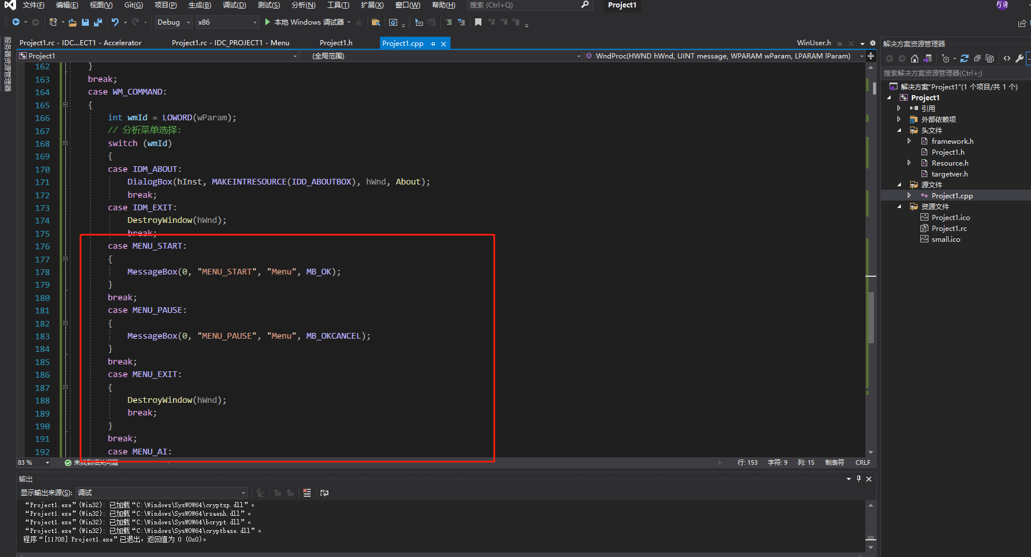Screen dimensions: 1031x557
Task: Open the 编辑(E) menu
Action: click(x=67, y=5)
